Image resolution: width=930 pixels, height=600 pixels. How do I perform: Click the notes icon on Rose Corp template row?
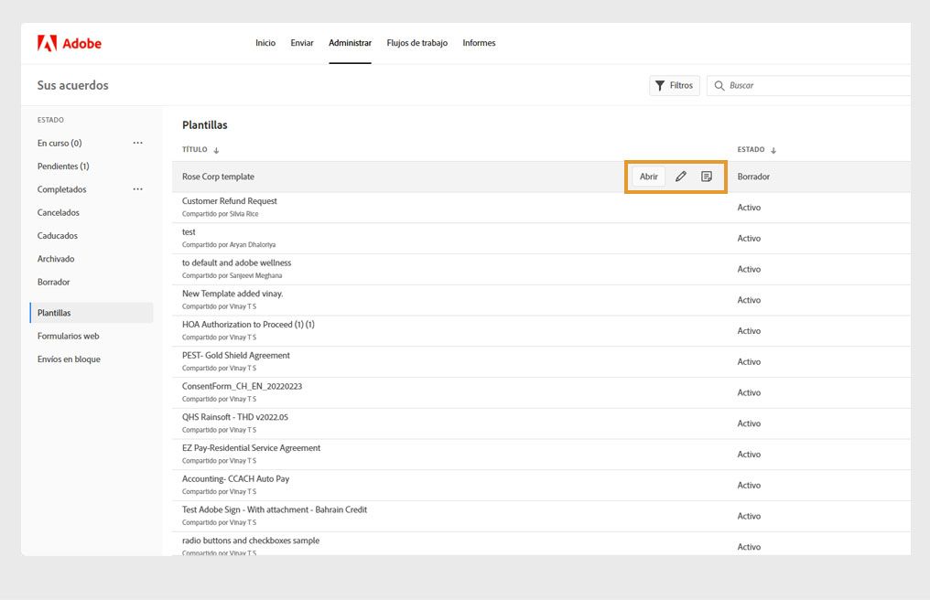pos(707,177)
